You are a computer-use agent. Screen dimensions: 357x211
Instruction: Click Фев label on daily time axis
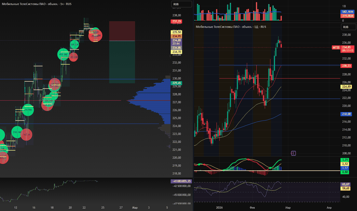[252, 208]
